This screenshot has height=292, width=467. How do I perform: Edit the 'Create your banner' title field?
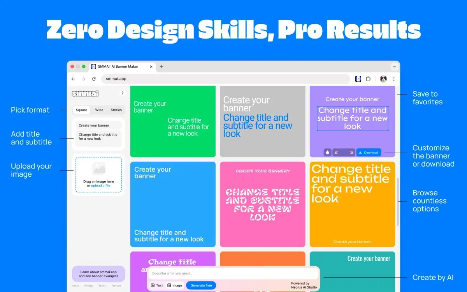[x=98, y=125]
